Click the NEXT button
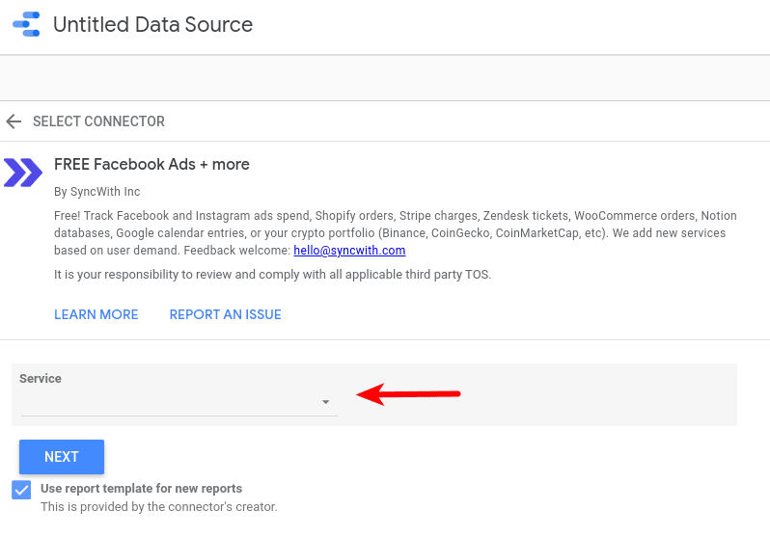 pyautogui.click(x=62, y=457)
